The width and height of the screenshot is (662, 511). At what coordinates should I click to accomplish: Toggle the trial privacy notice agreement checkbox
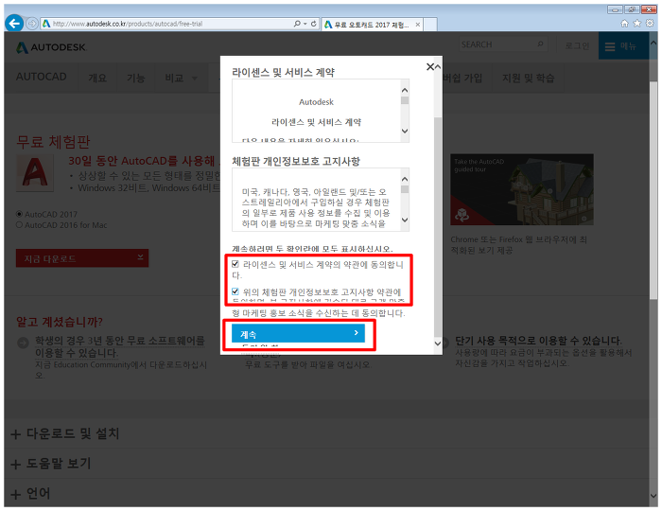[235, 291]
